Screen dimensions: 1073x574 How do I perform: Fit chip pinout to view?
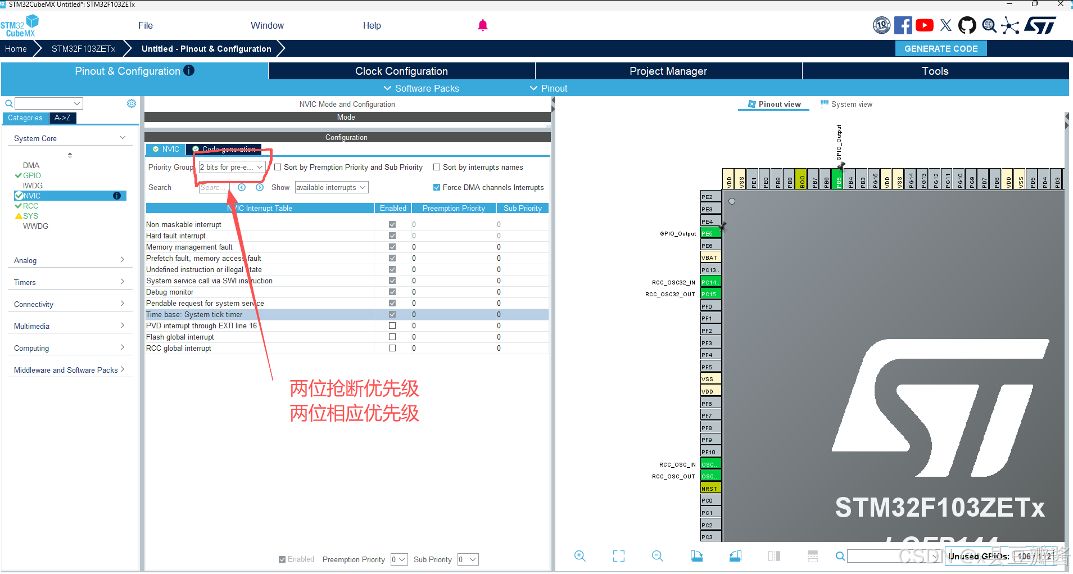click(619, 556)
